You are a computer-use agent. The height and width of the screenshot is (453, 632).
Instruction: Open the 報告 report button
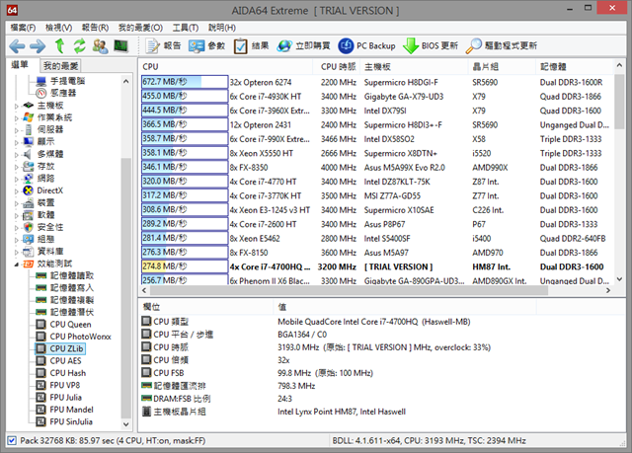(163, 46)
